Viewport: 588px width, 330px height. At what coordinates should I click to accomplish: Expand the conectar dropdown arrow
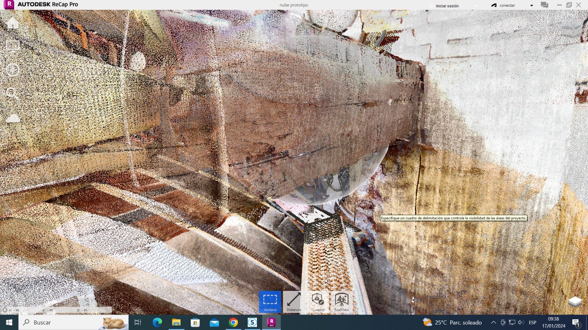click(531, 5)
